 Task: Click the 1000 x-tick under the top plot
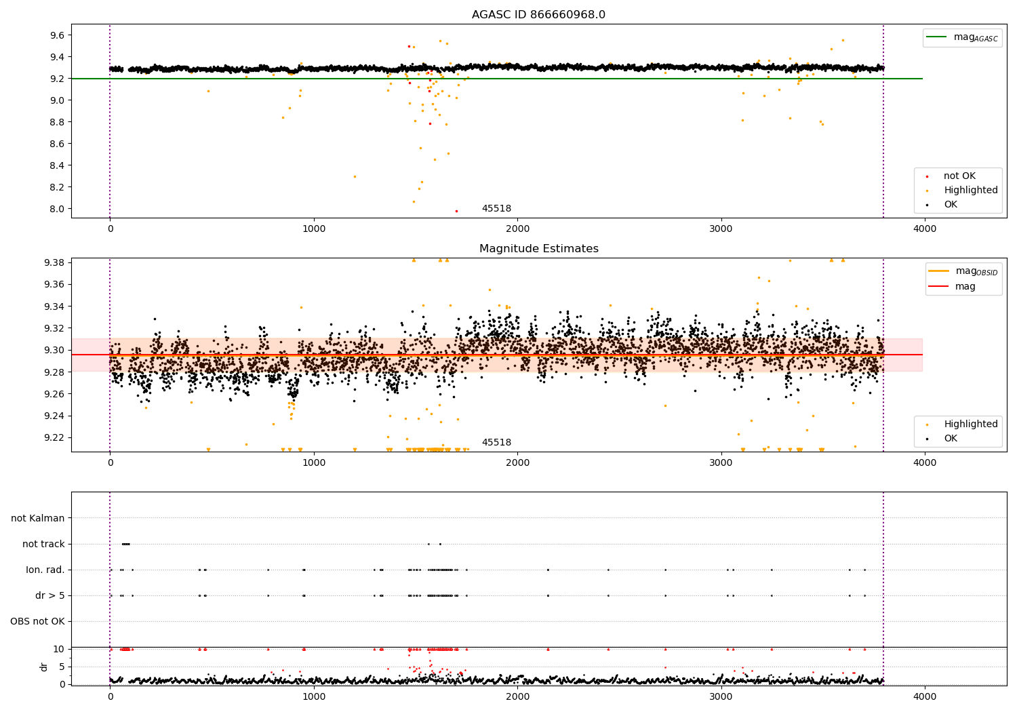314,229
